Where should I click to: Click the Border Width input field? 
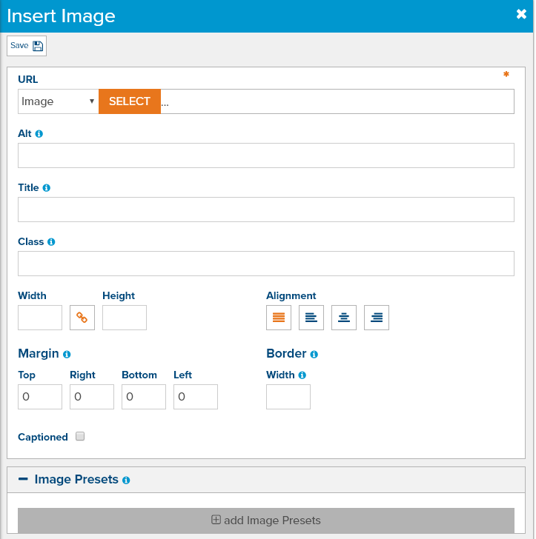(x=288, y=397)
